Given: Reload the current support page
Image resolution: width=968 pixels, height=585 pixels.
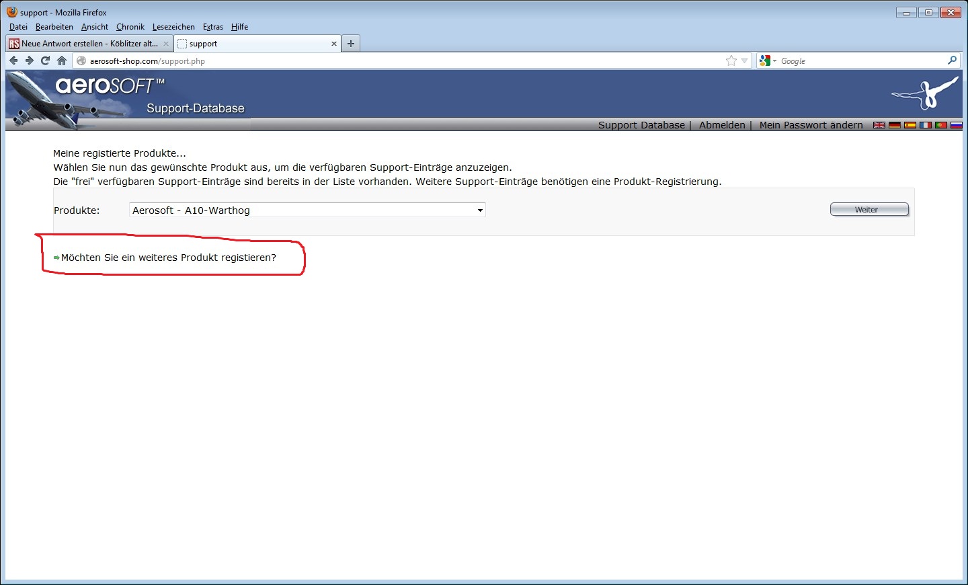Looking at the screenshot, I should tap(46, 61).
